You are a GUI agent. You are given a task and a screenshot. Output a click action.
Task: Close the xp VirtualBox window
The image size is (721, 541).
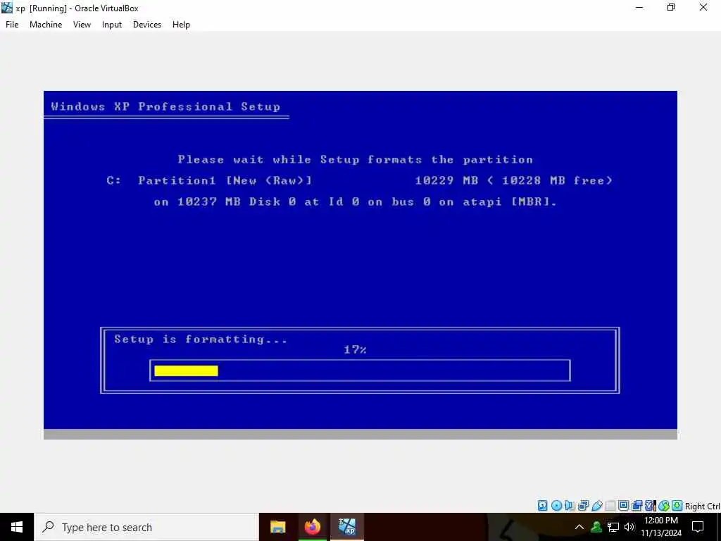point(703,7)
